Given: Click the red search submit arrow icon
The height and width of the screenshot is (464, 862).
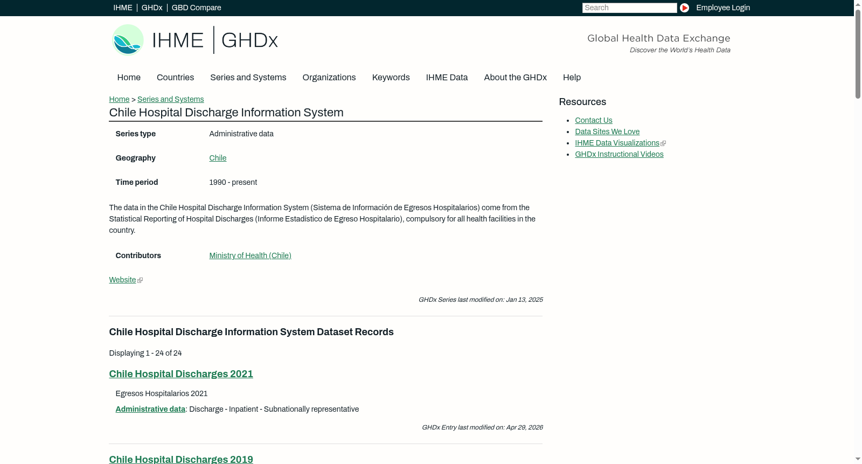Looking at the screenshot, I should click(x=684, y=8).
